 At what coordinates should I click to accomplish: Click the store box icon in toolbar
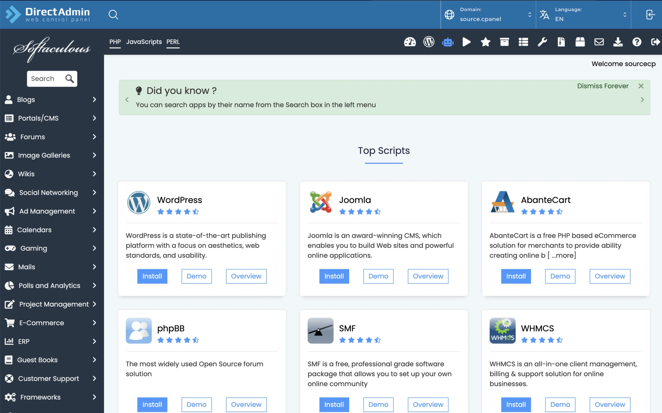pos(580,42)
